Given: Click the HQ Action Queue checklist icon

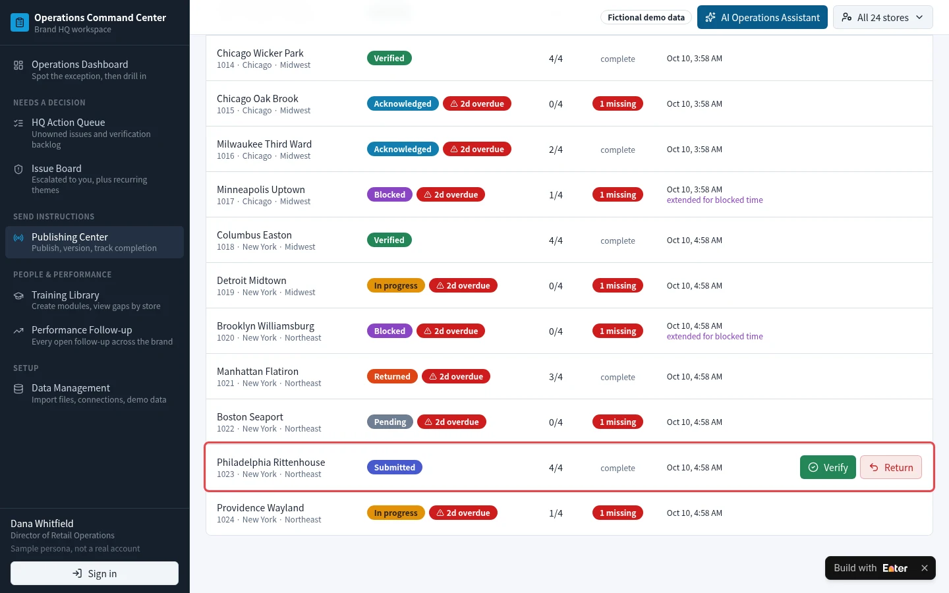Looking at the screenshot, I should [x=18, y=123].
